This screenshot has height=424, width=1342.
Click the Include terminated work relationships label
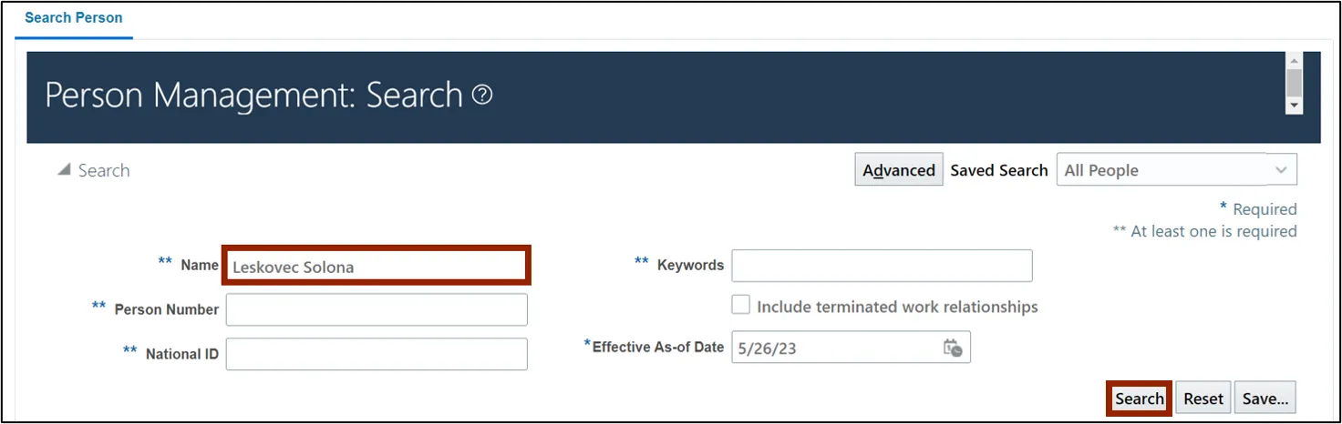click(897, 307)
